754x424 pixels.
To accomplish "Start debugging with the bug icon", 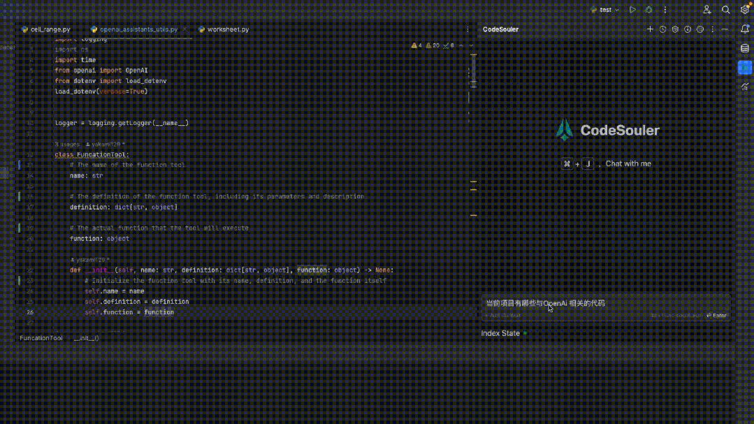I will [648, 10].
